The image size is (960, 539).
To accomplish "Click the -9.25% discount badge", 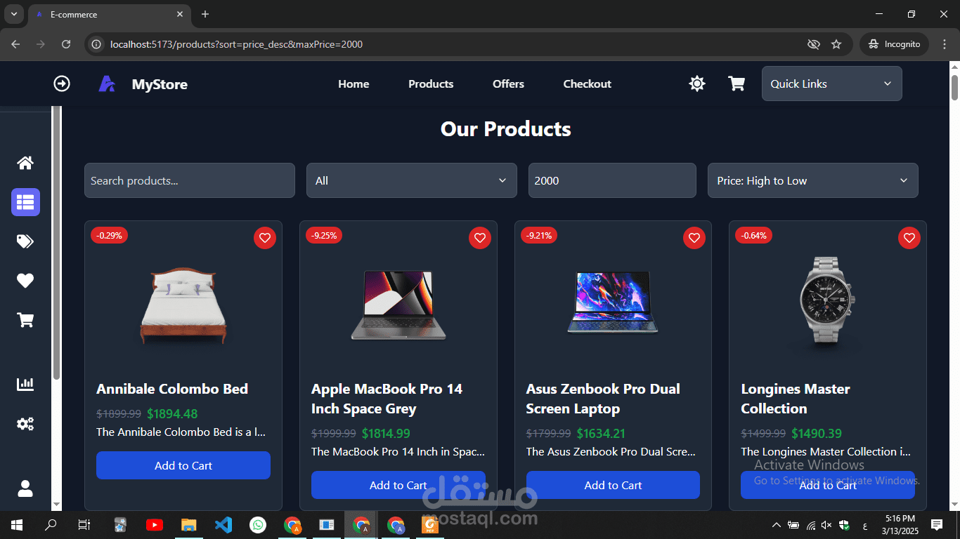I will point(324,235).
